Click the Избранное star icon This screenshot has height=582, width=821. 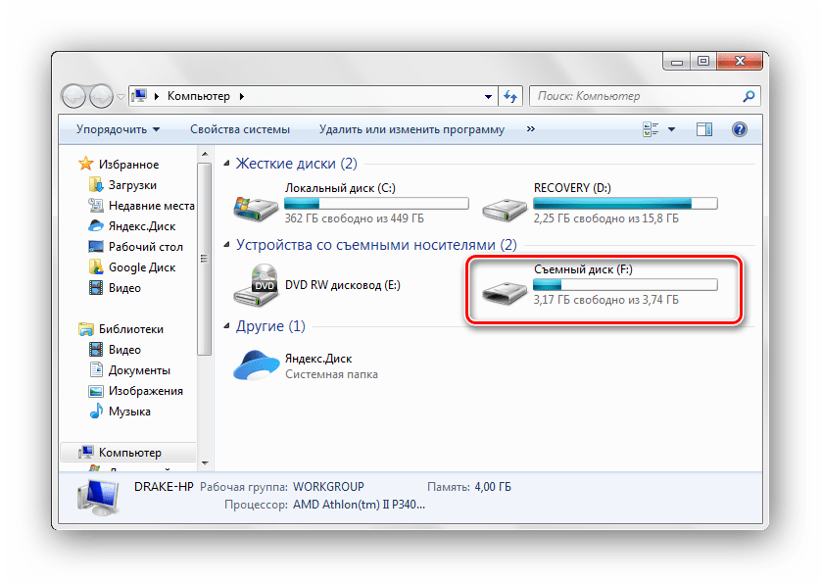point(86,164)
